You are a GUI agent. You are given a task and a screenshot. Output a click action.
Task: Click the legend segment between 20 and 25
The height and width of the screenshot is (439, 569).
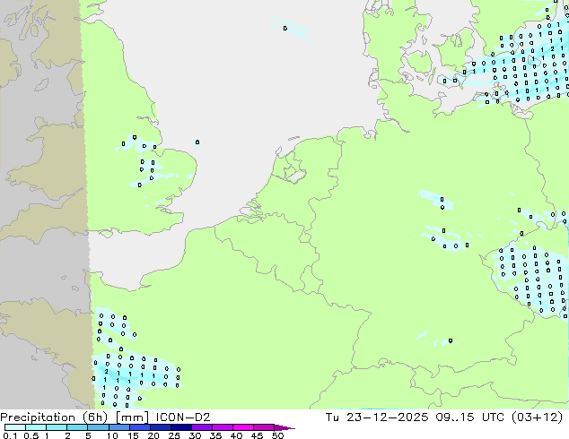[162, 427]
